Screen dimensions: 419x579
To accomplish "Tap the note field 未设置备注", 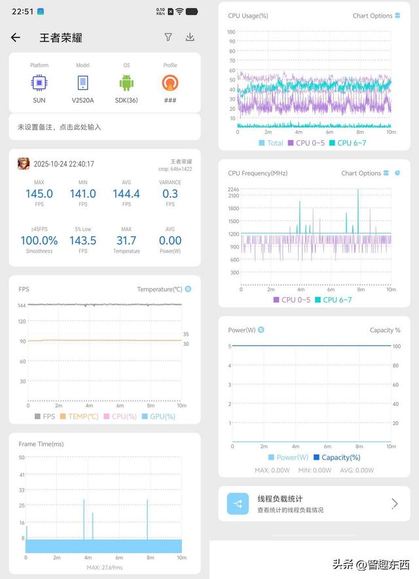I will (105, 127).
